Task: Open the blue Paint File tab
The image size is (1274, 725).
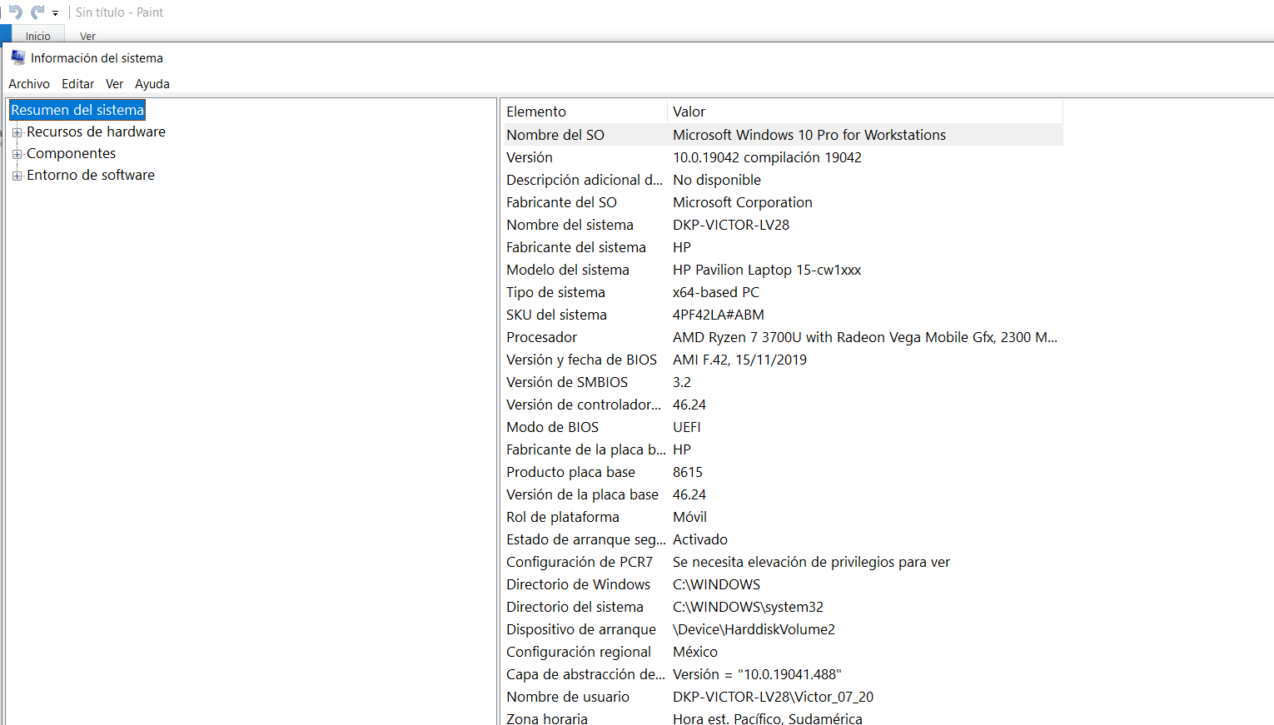Action: click(5, 34)
